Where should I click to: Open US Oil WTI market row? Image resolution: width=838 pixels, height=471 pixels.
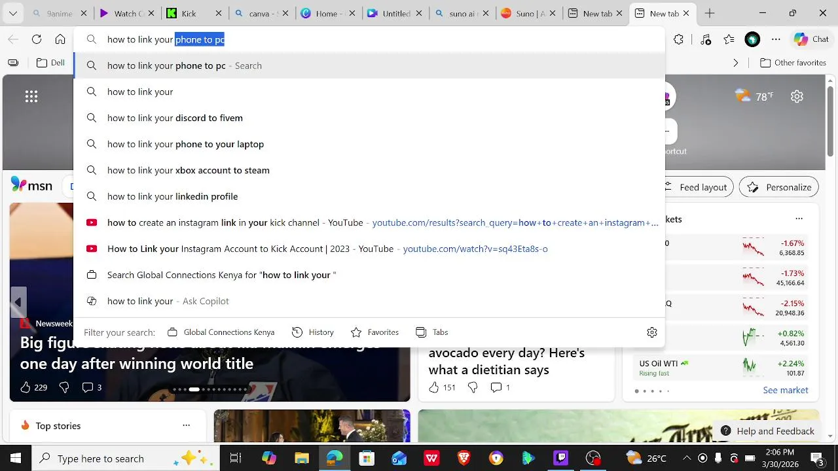(722, 368)
